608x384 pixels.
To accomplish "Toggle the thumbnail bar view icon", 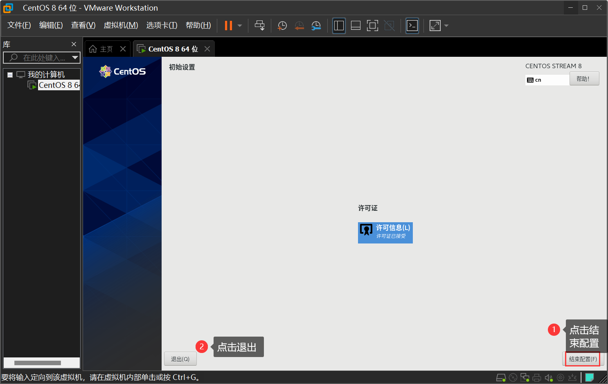I will click(356, 26).
